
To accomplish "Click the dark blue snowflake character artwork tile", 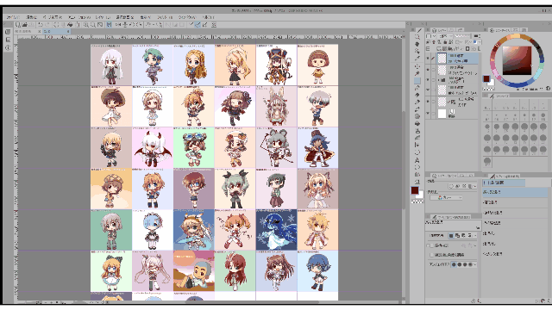I will (276, 230).
